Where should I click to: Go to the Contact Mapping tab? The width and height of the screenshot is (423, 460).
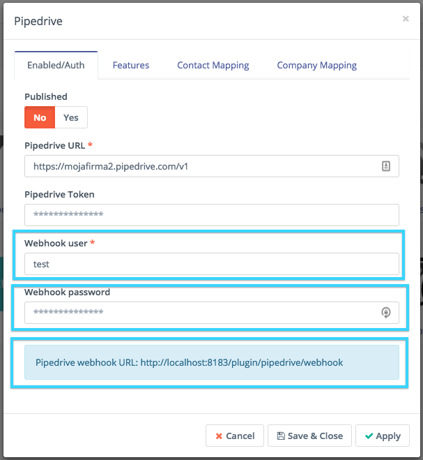[x=213, y=65]
